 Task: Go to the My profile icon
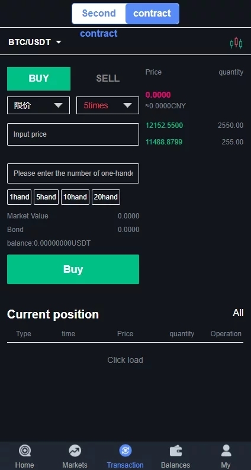pos(226,450)
